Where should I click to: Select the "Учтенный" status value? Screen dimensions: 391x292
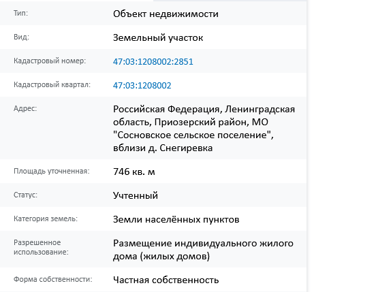point(136,195)
